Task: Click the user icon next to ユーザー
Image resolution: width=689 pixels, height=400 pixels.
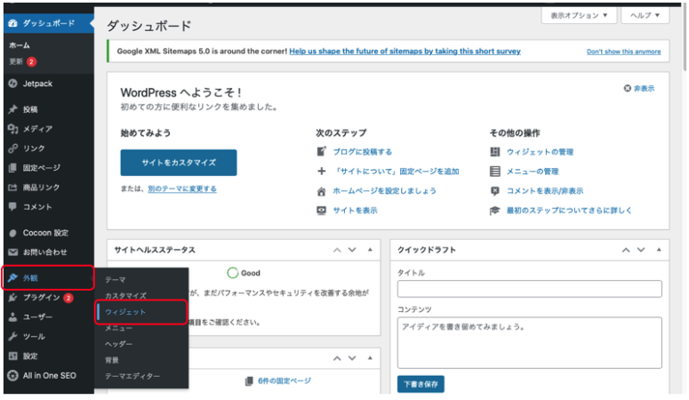Action: (12, 317)
